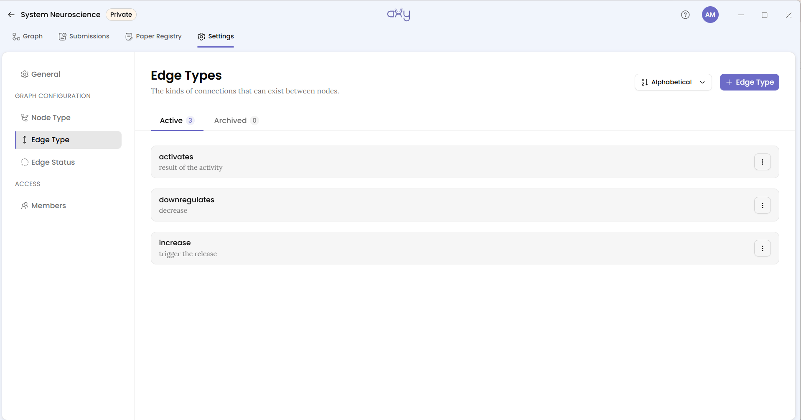Click the back arrow next to System Neuroscience
Viewport: 801px width, 420px height.
click(x=11, y=15)
